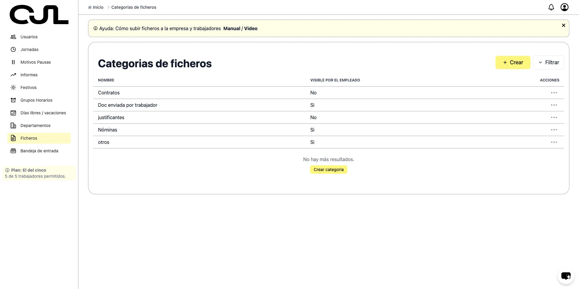This screenshot has height=289, width=579.
Task: Click the Crear categoria button
Action: pyautogui.click(x=328, y=169)
